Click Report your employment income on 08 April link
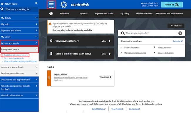191x116 pixels. click(x=71, y=79)
